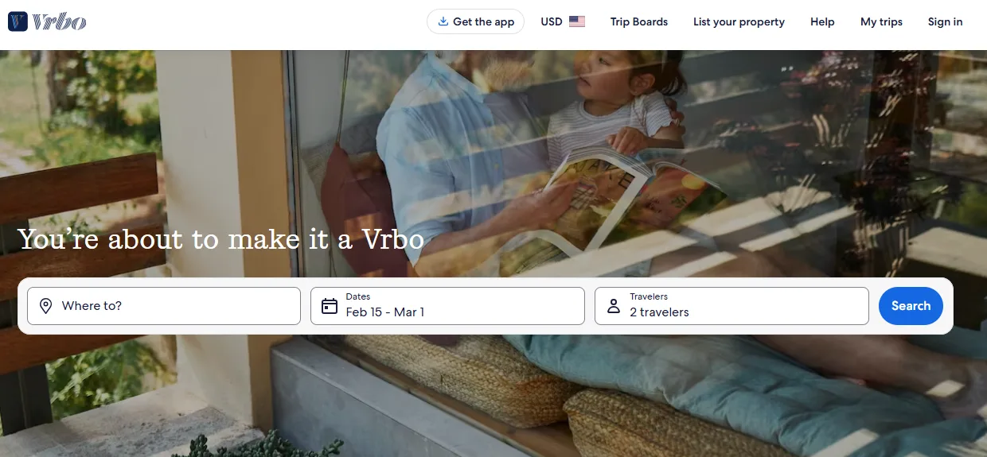
Task: Click the person icon for travelers
Action: click(x=614, y=306)
